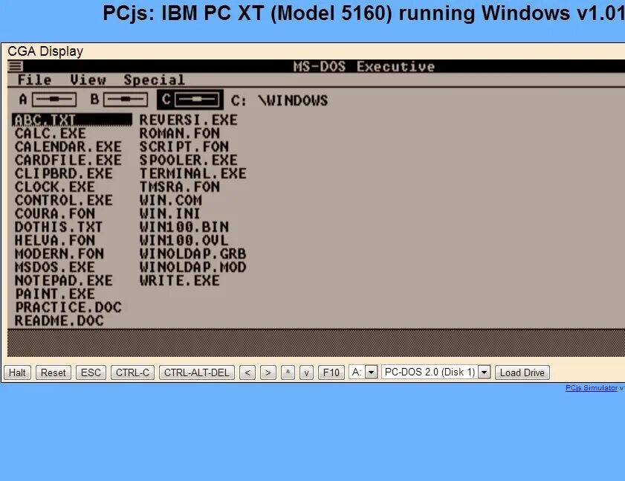Open the File menu

(x=35, y=80)
